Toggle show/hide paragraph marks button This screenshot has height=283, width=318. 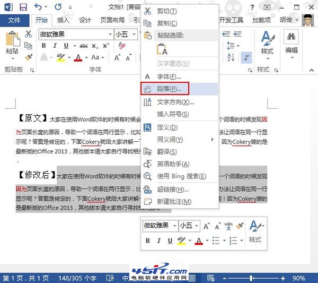(246, 57)
